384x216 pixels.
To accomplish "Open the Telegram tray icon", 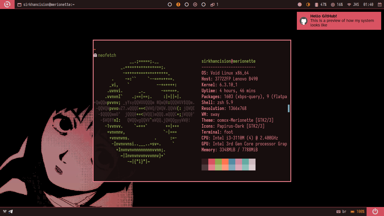I will pyautogui.click(x=11, y=211).
